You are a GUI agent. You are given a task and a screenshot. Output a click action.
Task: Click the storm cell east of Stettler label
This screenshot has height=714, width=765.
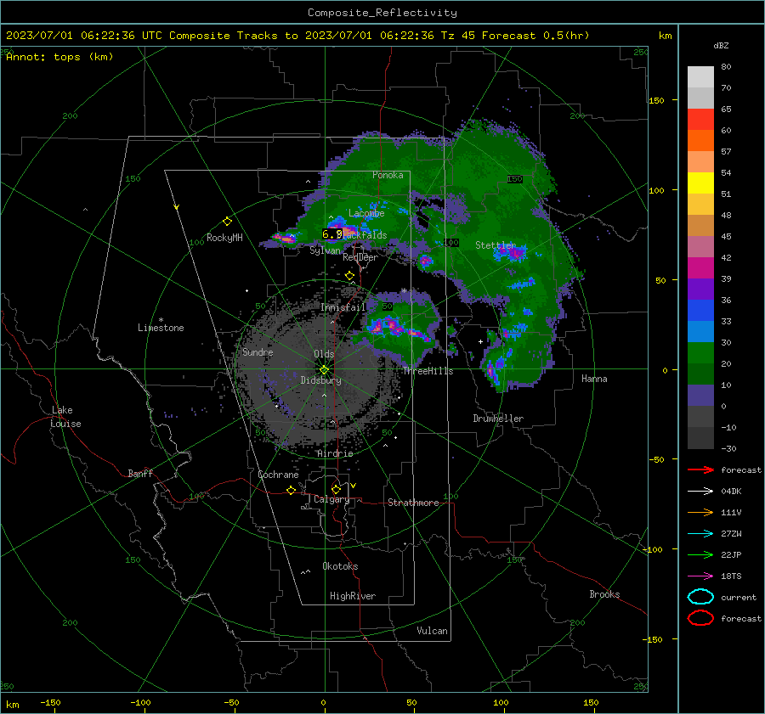click(x=512, y=252)
